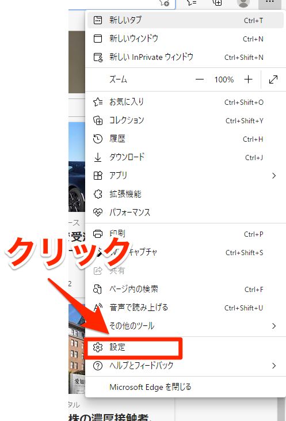The height and width of the screenshot is (421, 286).
Task: Click the history clock icon
Action: click(x=98, y=139)
